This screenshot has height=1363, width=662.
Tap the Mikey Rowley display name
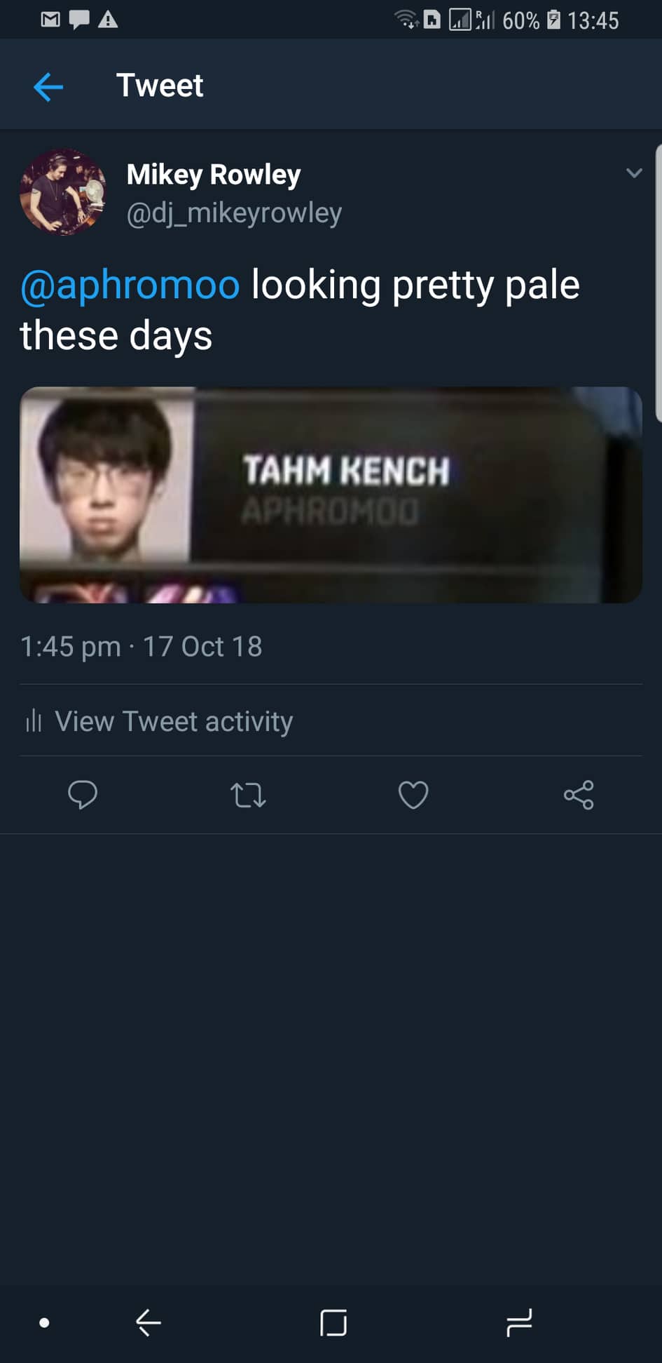(214, 174)
